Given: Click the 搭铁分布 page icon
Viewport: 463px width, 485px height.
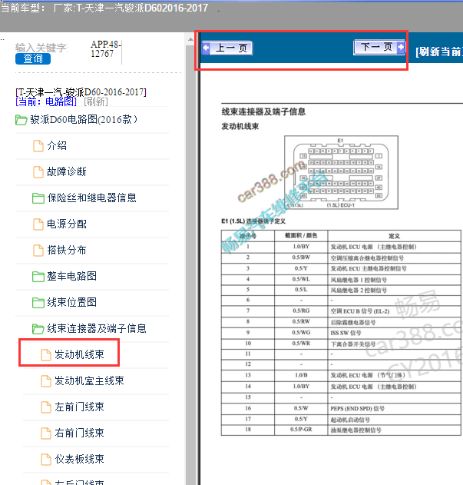Looking at the screenshot, I should (x=38, y=250).
